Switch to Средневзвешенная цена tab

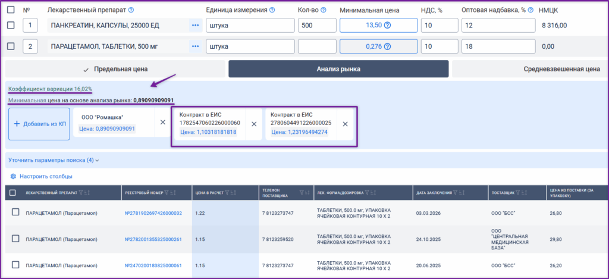[530, 69]
